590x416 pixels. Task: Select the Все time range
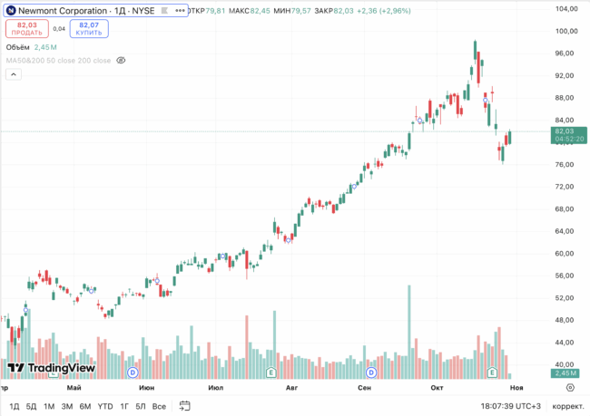tap(159, 405)
